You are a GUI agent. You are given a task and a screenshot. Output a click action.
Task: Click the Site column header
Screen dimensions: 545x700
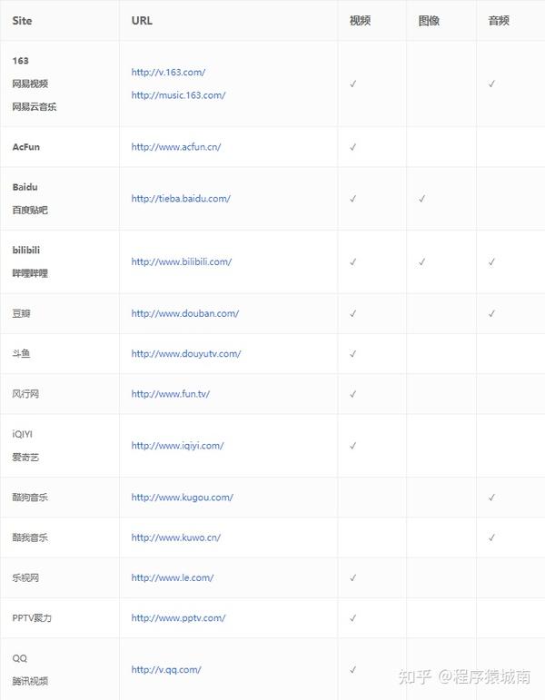point(22,20)
